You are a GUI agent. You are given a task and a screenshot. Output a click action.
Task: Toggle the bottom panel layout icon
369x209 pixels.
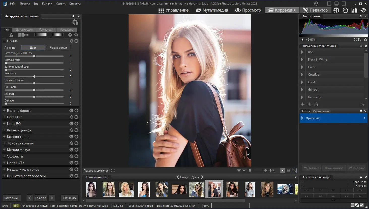tap(336, 4)
